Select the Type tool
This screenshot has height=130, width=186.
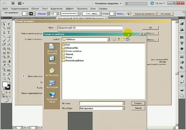pyautogui.click(x=9, y=32)
